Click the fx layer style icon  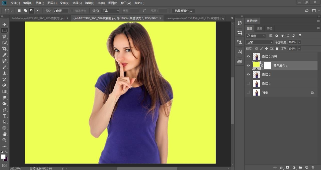281,167
